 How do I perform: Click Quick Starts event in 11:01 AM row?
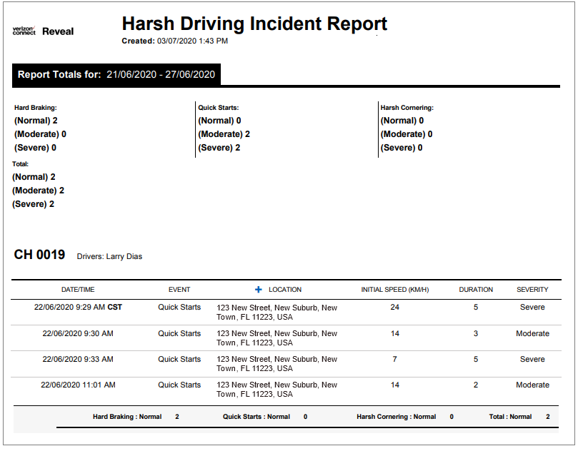click(x=179, y=385)
